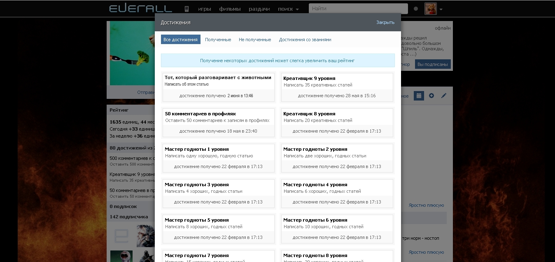
Task: Switch to the 'Не полученные' tab
Action: click(255, 40)
